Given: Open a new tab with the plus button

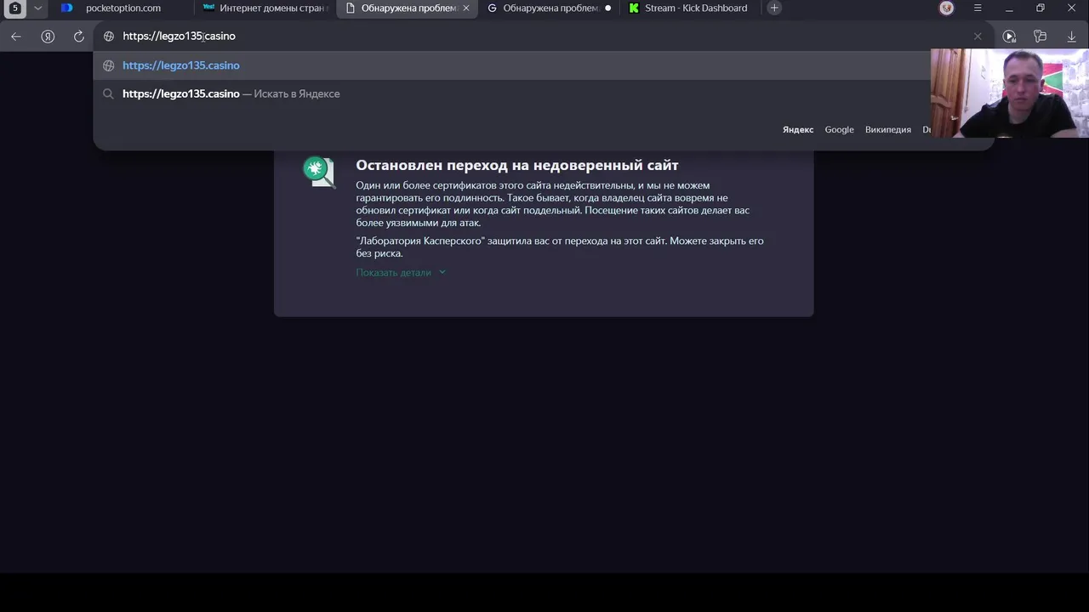Looking at the screenshot, I should [774, 8].
